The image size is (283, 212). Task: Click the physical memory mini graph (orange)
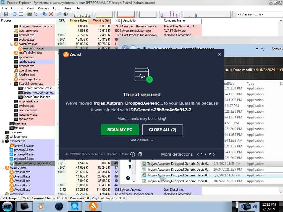pos(126,14)
